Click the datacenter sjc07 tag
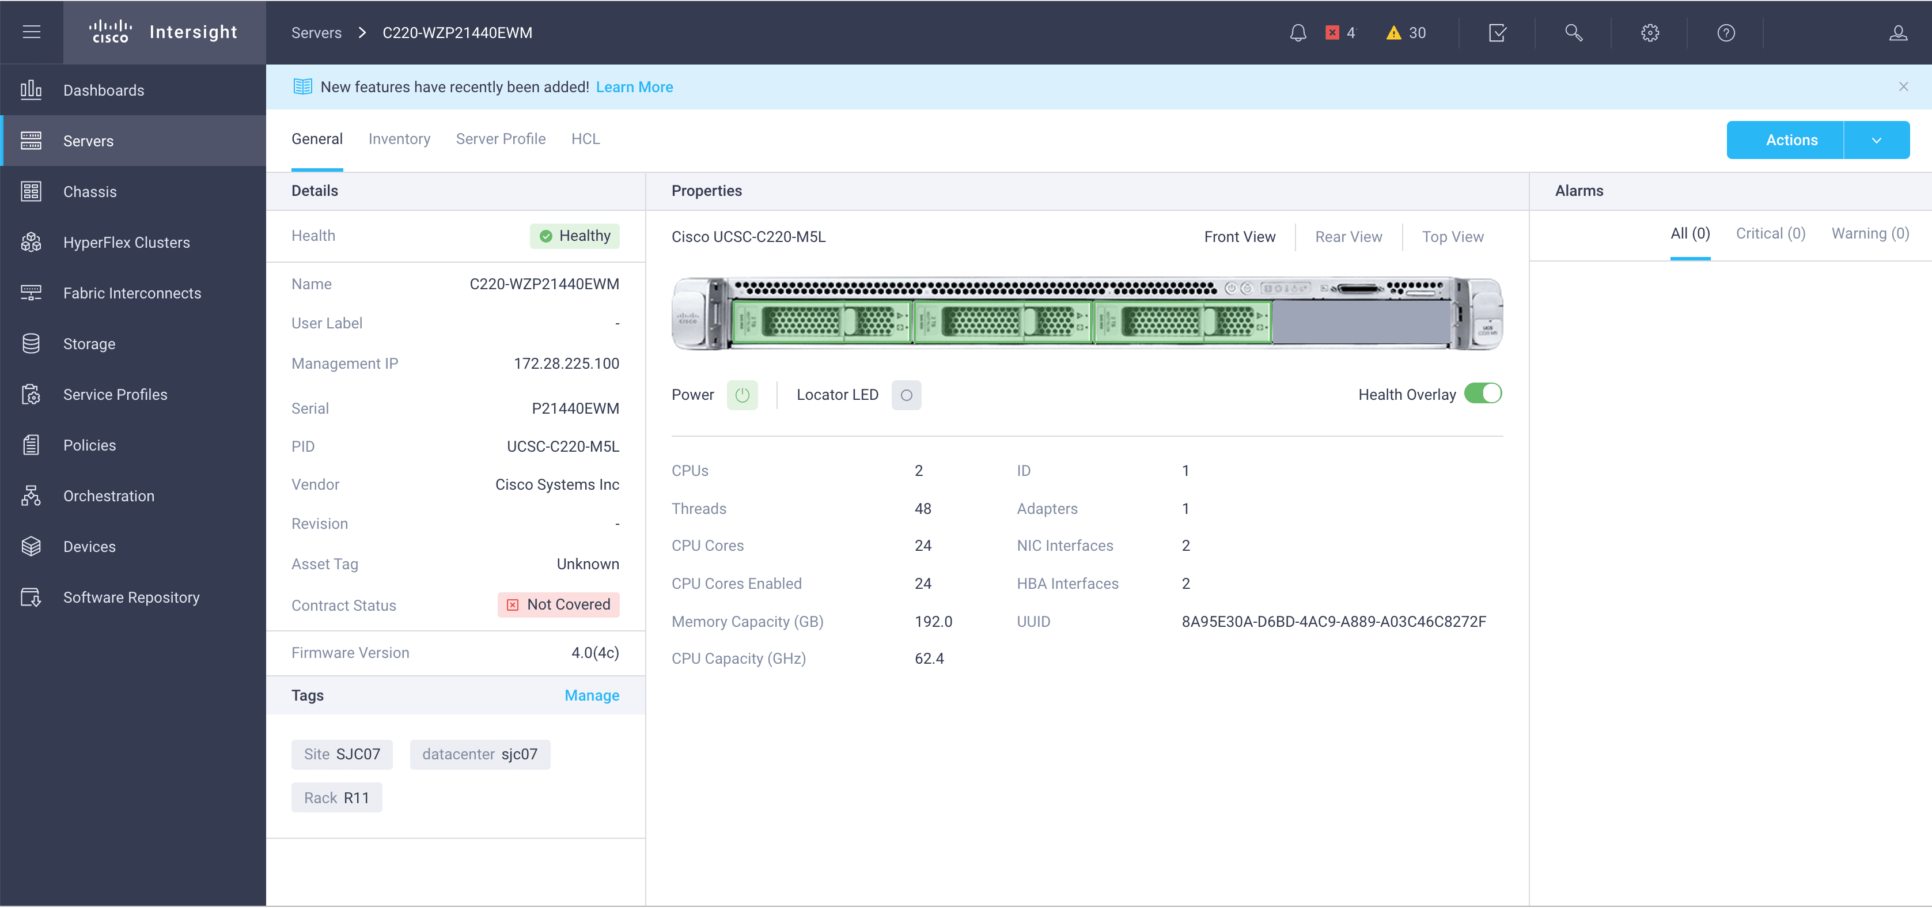This screenshot has width=1932, height=908. (479, 754)
